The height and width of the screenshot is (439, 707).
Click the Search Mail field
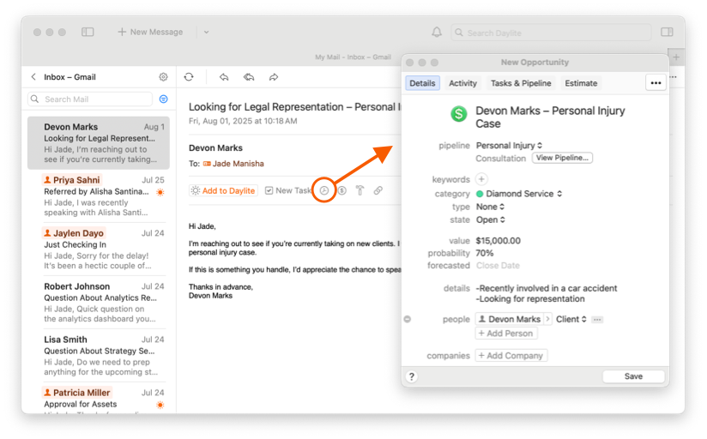(x=96, y=99)
